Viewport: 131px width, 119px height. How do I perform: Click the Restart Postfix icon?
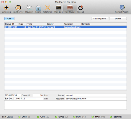[122, 8]
